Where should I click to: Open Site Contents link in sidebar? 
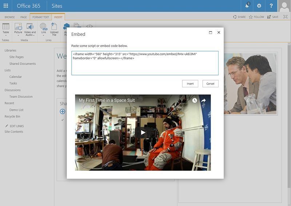point(14,132)
